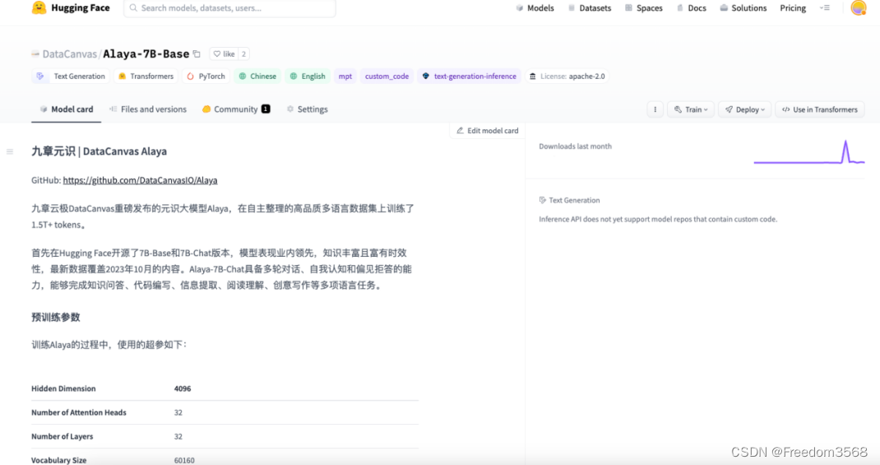Image resolution: width=880 pixels, height=465 pixels.
Task: Click the Alaya-7B-Base model title
Action: tap(146, 54)
